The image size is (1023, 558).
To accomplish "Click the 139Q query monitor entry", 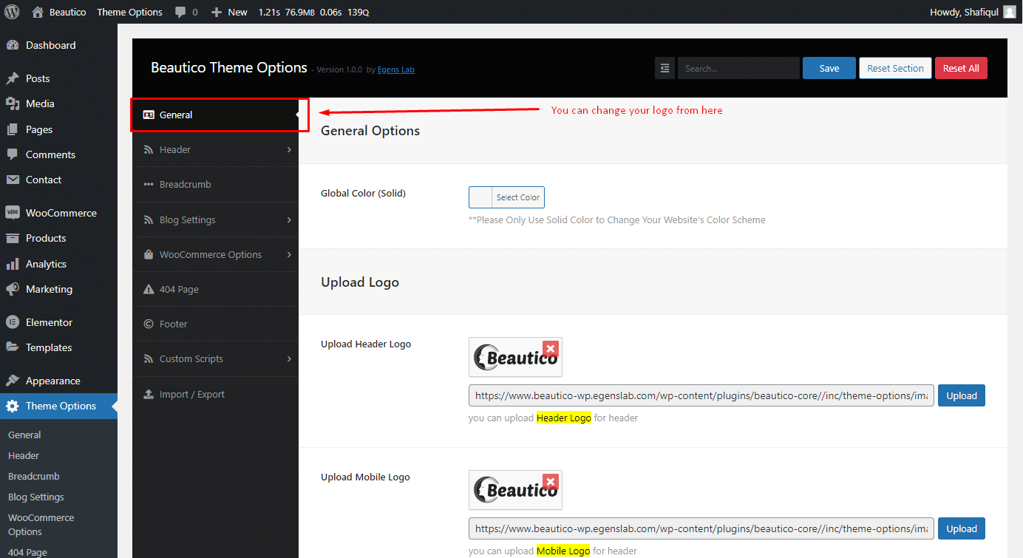I will [358, 12].
